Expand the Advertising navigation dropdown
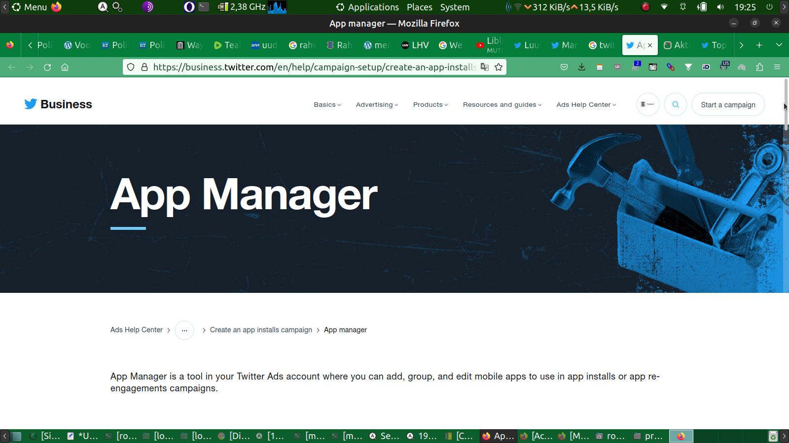The width and height of the screenshot is (789, 443). pos(377,105)
